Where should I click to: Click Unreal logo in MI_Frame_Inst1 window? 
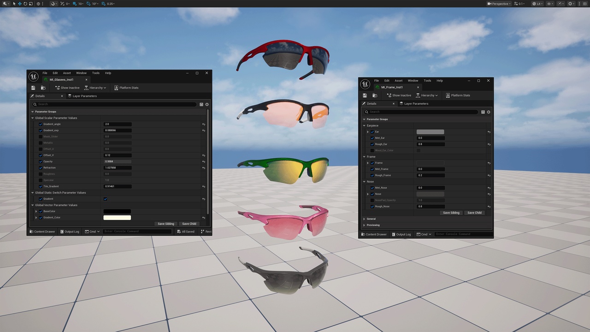point(365,84)
